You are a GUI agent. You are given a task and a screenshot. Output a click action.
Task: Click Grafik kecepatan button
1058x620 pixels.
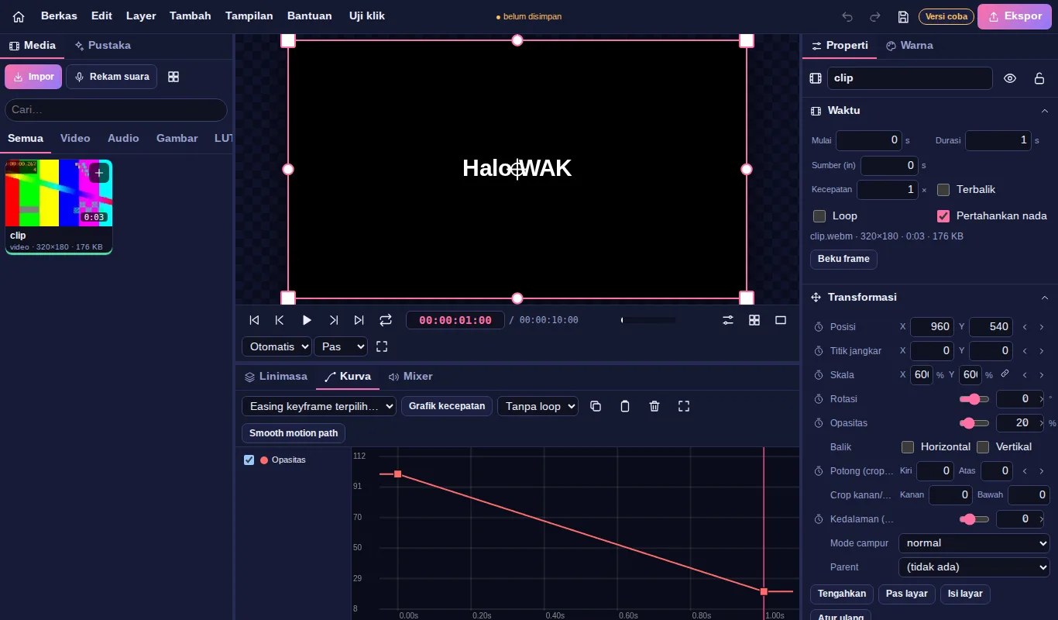447,406
